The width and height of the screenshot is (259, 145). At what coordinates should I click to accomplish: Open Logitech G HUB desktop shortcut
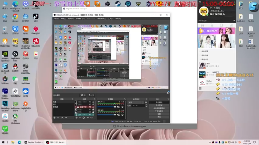(x=15, y=56)
